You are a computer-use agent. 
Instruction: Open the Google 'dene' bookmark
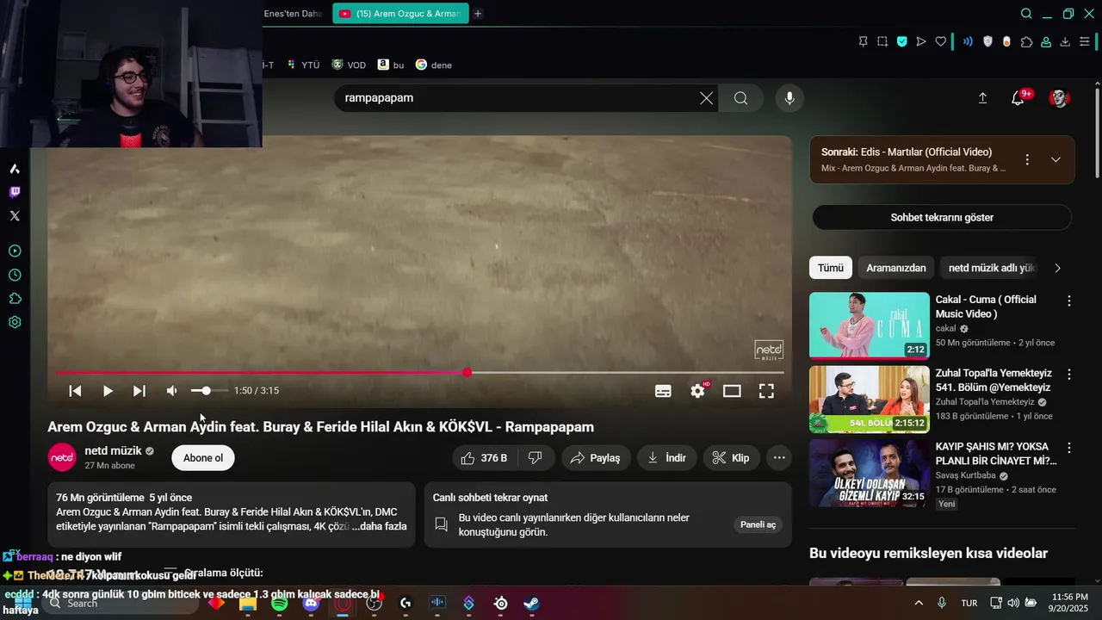tap(434, 65)
